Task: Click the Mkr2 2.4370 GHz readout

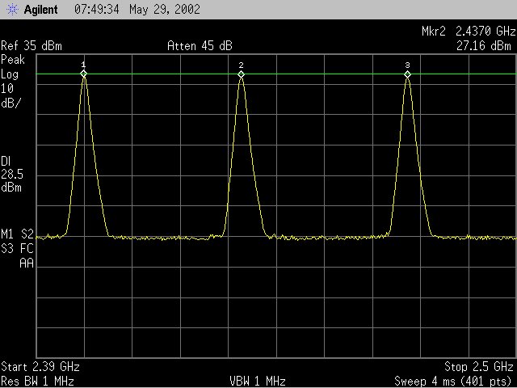Action: (x=469, y=32)
